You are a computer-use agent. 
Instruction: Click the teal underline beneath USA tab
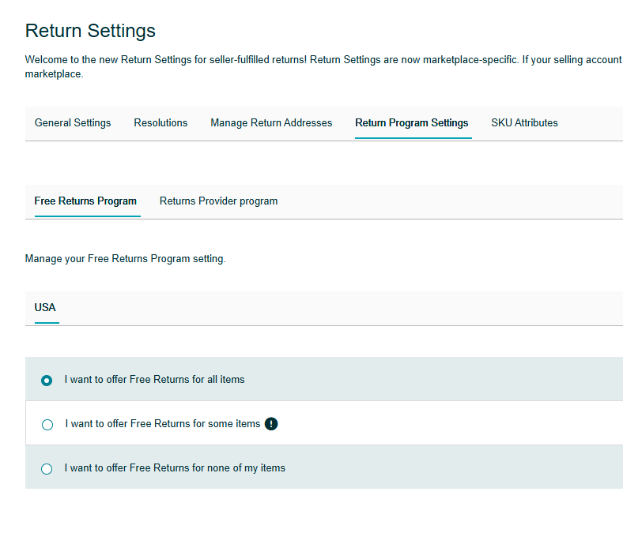47,323
